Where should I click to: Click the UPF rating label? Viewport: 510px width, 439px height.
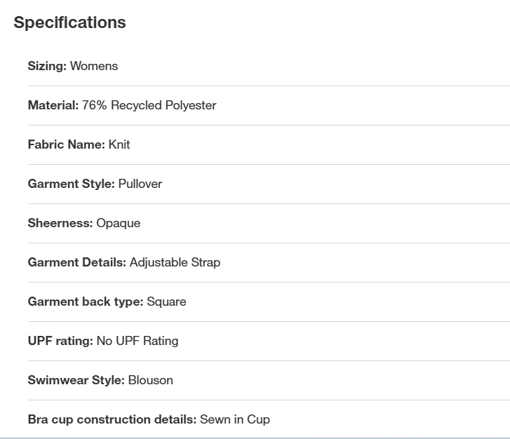tap(60, 341)
